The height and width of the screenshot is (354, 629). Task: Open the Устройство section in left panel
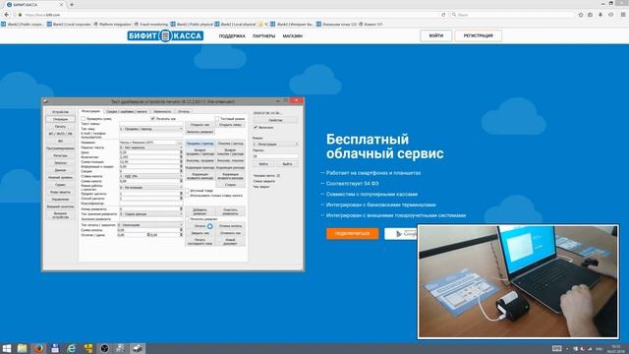tap(60, 112)
